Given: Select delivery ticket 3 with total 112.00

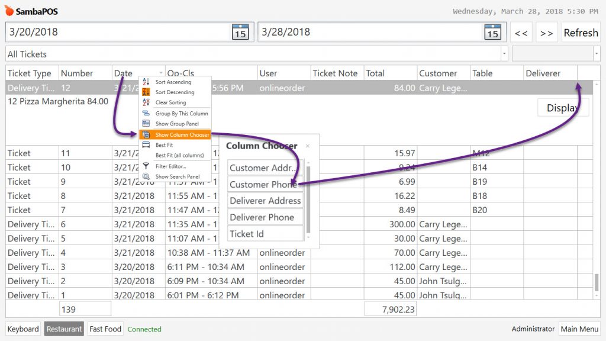Looking at the screenshot, I should click(299, 267).
